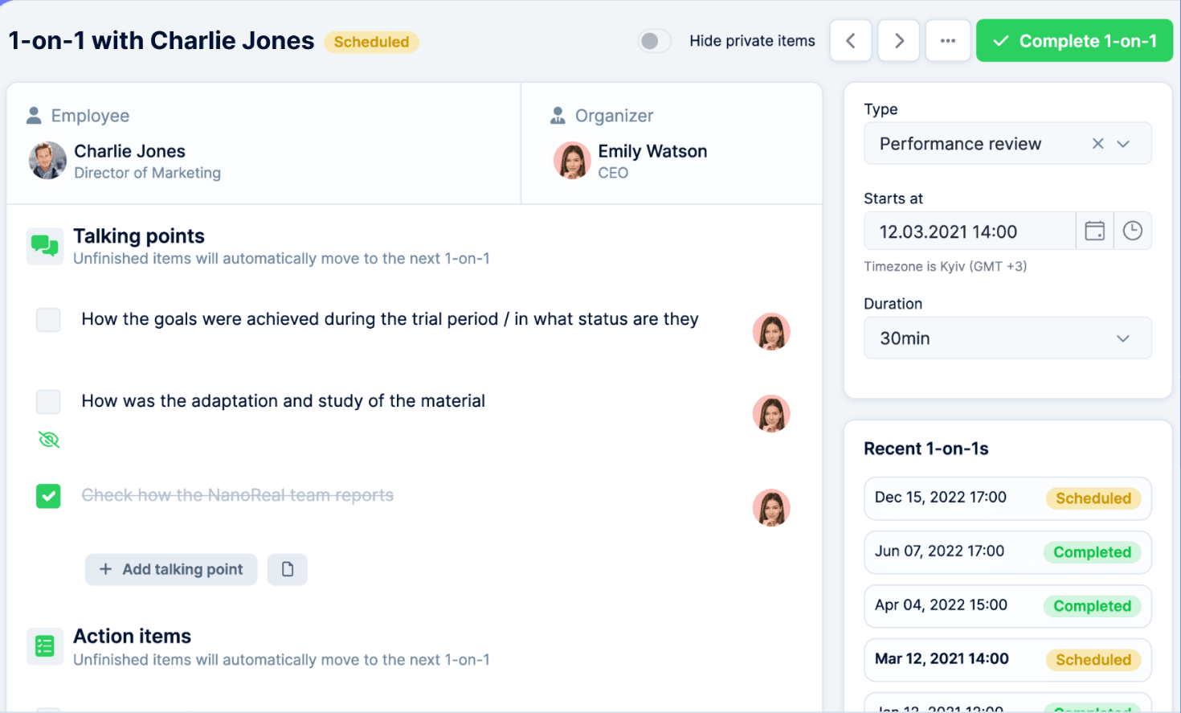The image size is (1181, 713).
Task: Check the goals trial period talking point
Action: pyautogui.click(x=48, y=320)
